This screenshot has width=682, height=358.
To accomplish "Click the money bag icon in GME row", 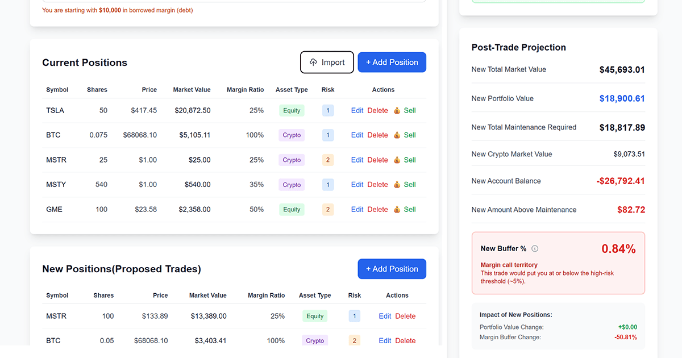I will (x=397, y=210).
